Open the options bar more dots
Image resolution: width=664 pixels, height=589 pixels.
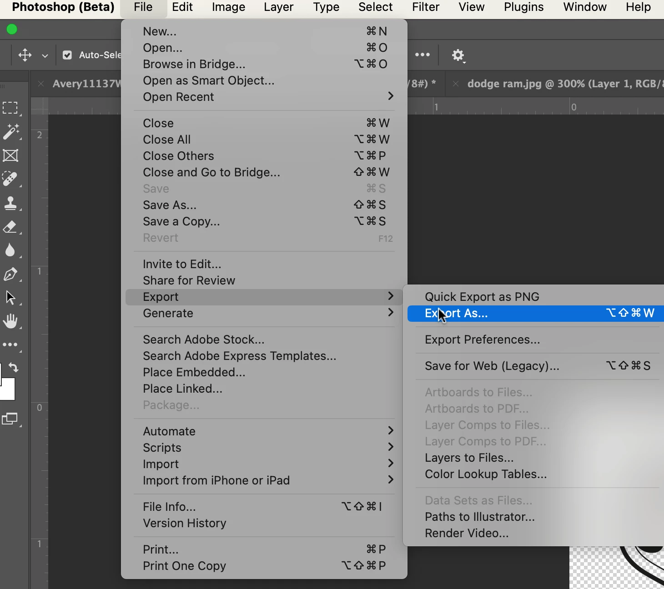pos(423,55)
